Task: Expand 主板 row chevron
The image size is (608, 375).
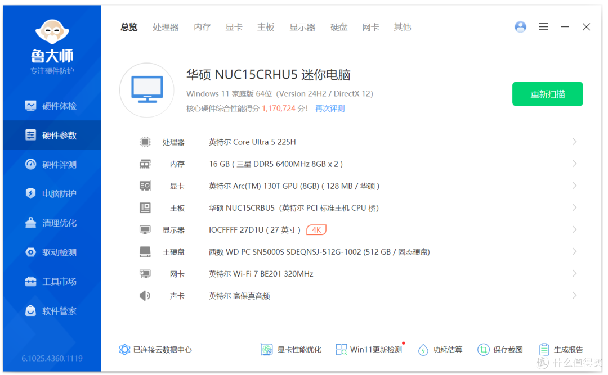Action: coord(574,208)
